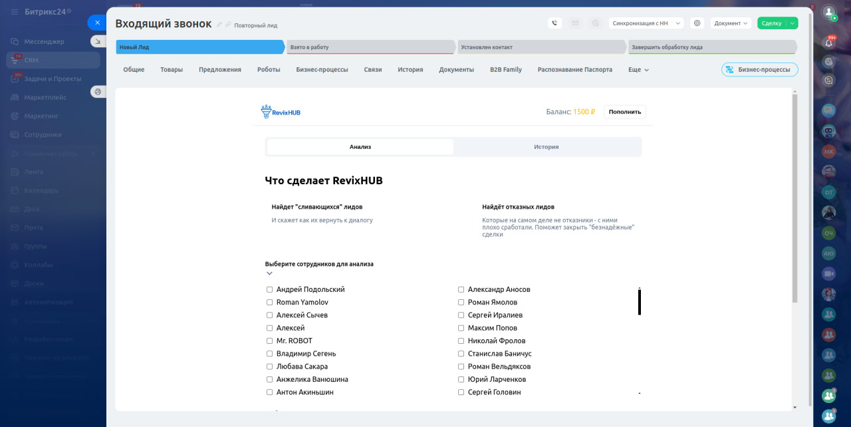
Task: Open Мессенджер in left menu
Action: click(44, 41)
